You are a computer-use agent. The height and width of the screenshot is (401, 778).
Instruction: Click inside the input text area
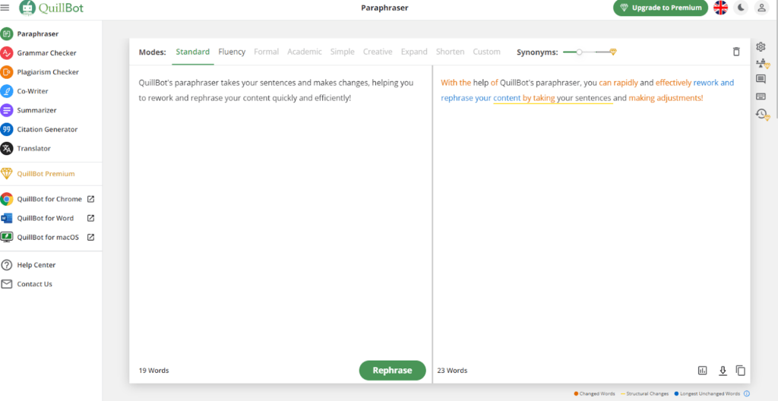(281, 213)
